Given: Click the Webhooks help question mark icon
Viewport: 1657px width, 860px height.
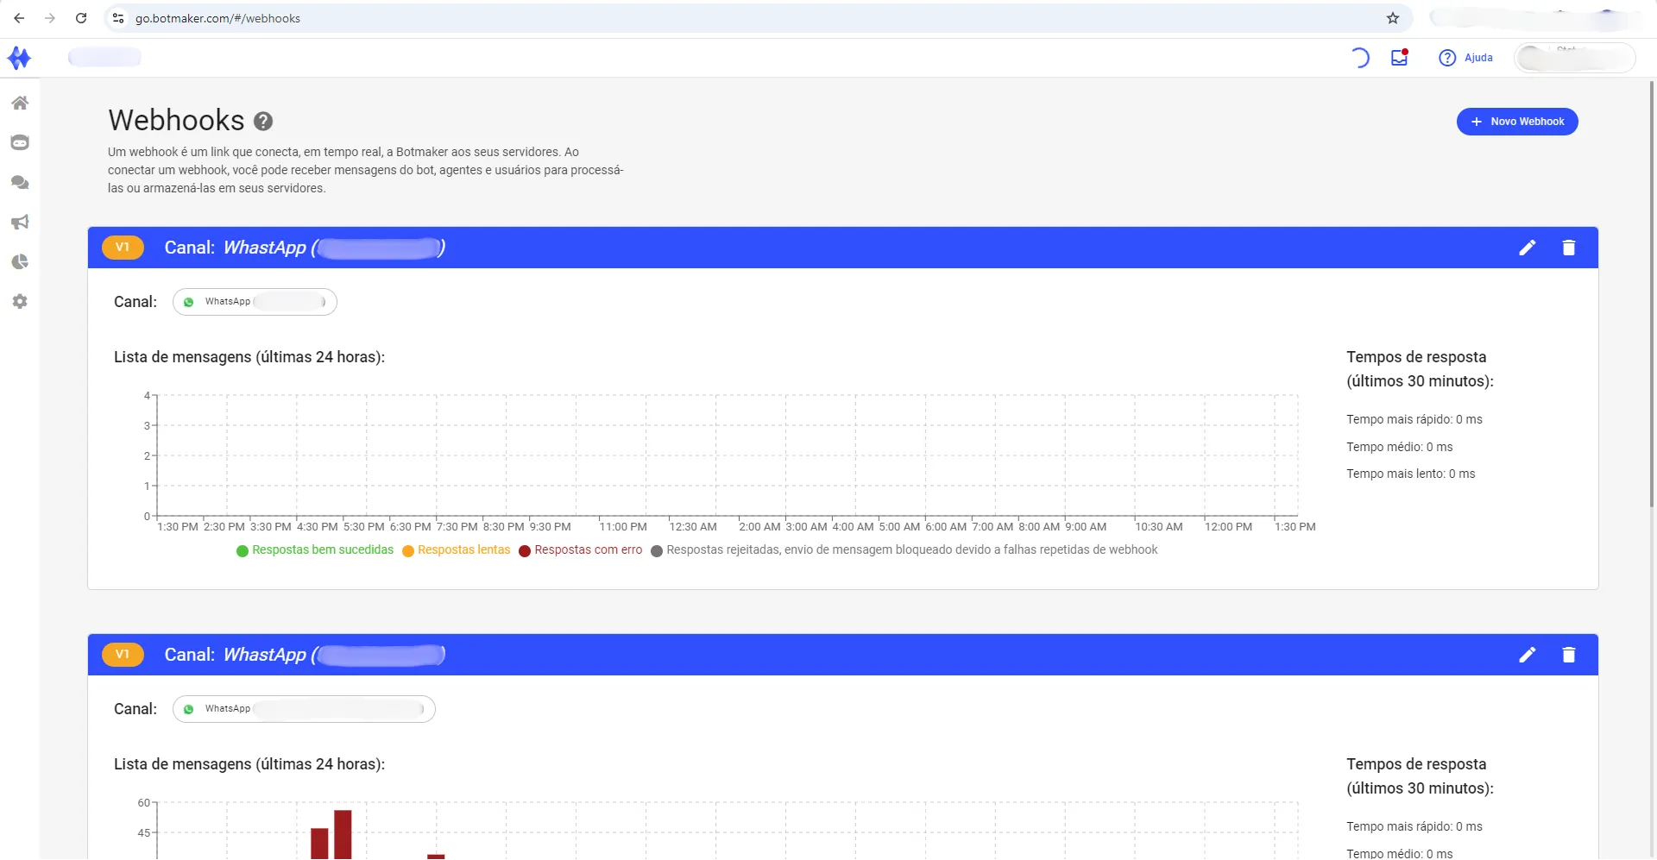Looking at the screenshot, I should click(x=263, y=122).
